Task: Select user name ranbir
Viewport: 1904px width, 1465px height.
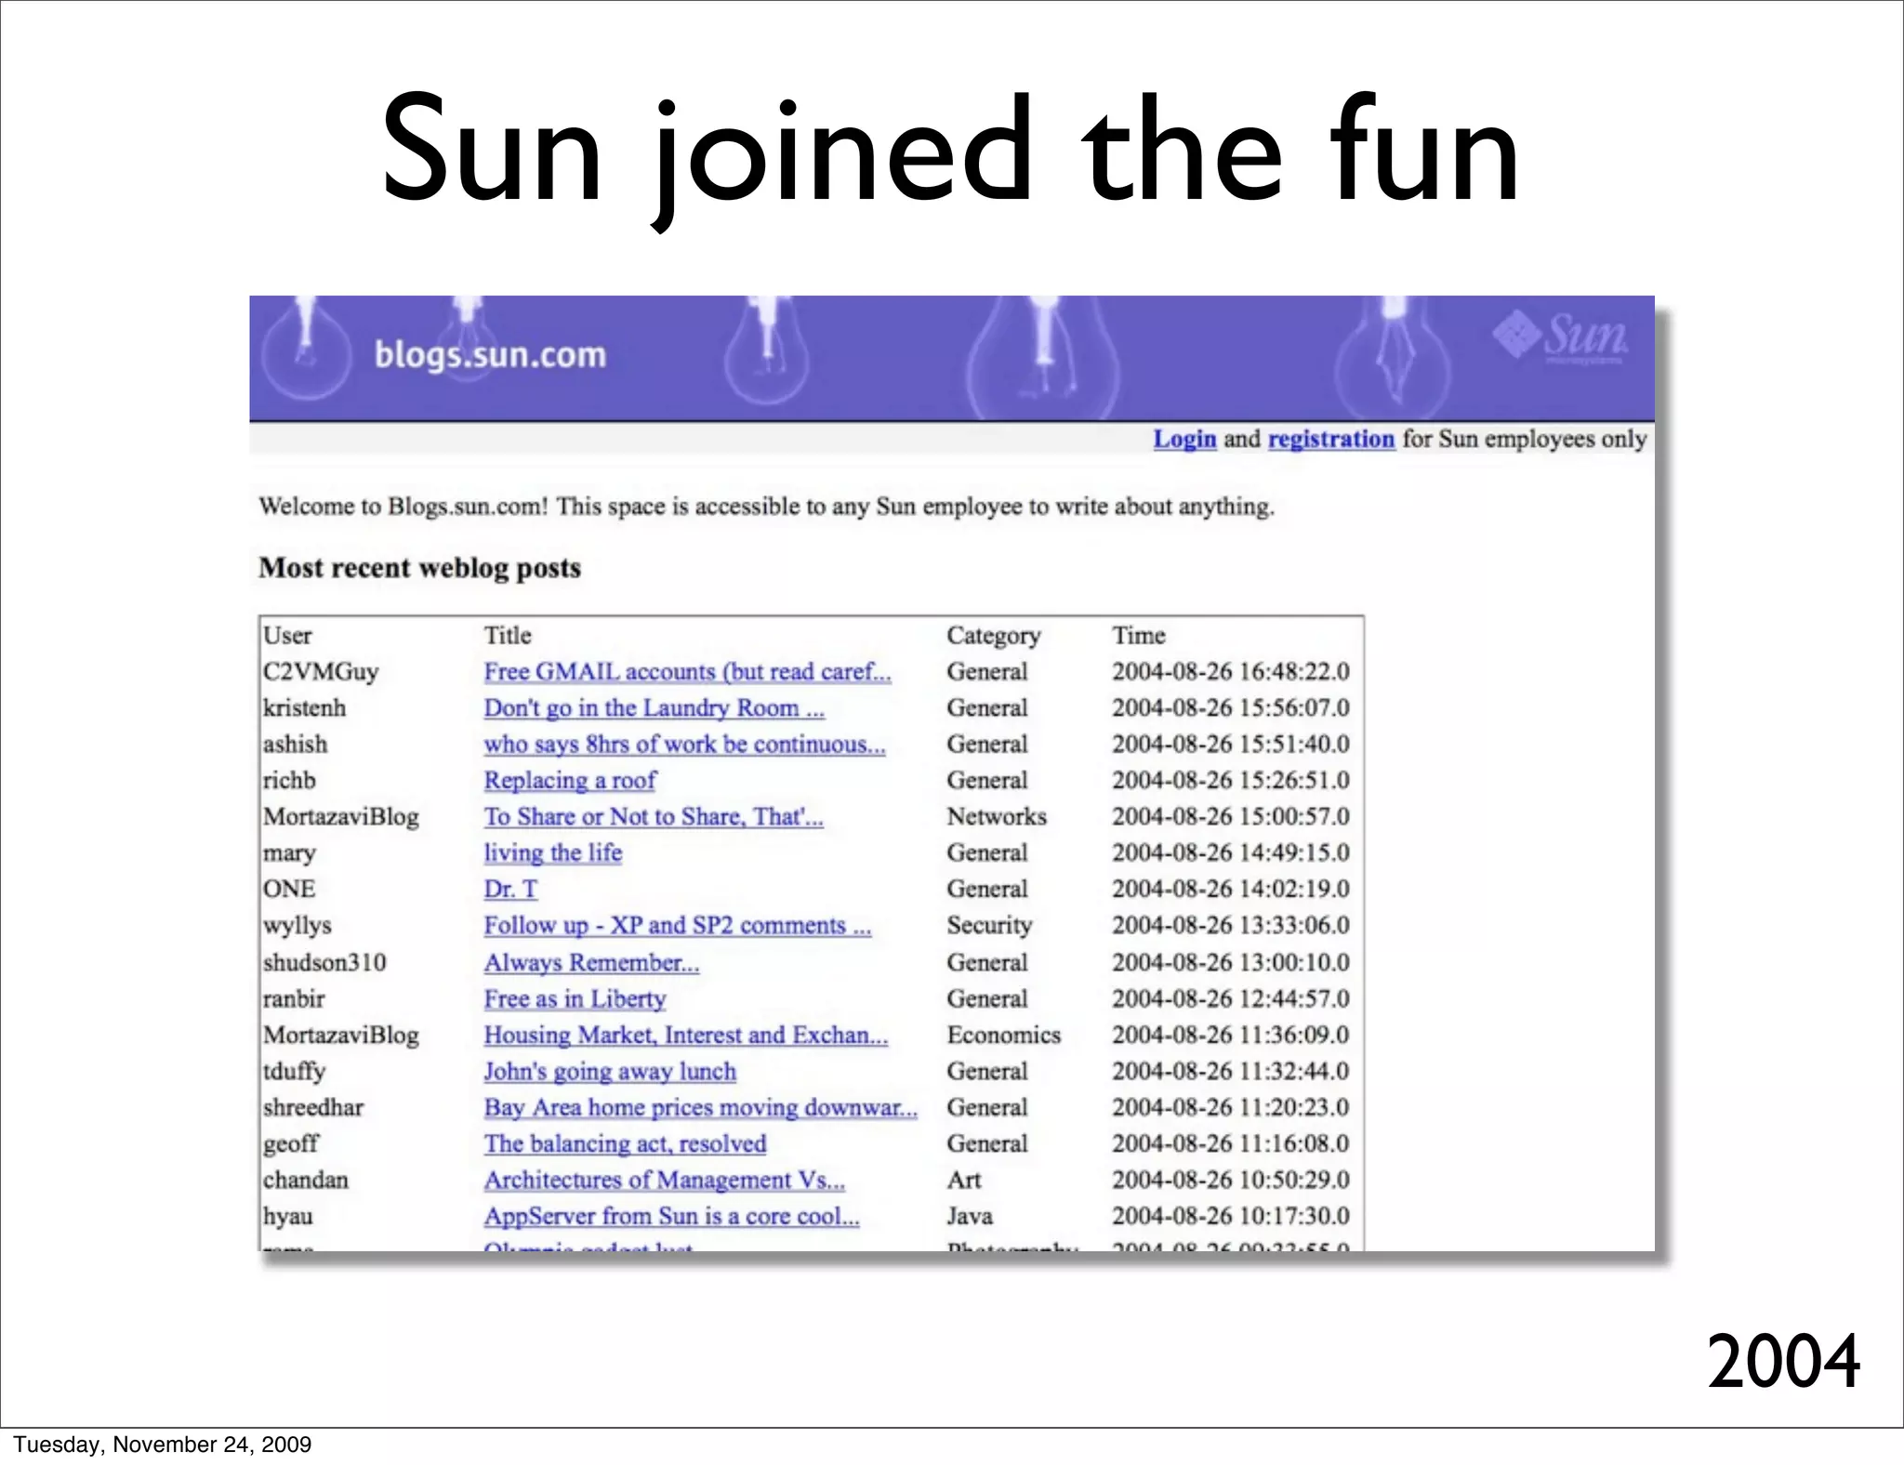Action: (x=294, y=999)
